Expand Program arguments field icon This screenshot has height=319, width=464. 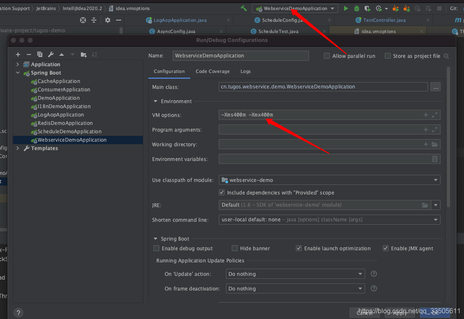[x=434, y=130]
